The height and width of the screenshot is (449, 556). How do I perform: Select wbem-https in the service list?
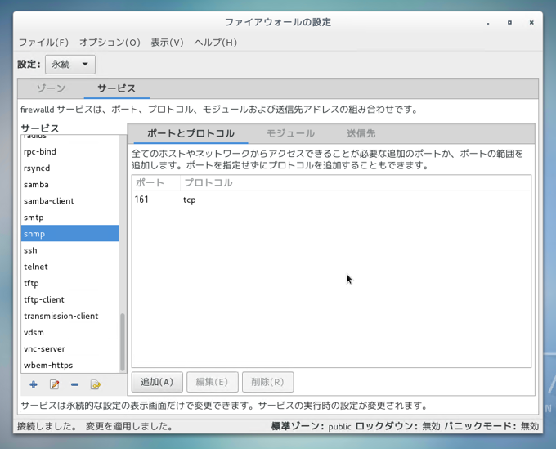[69, 366]
